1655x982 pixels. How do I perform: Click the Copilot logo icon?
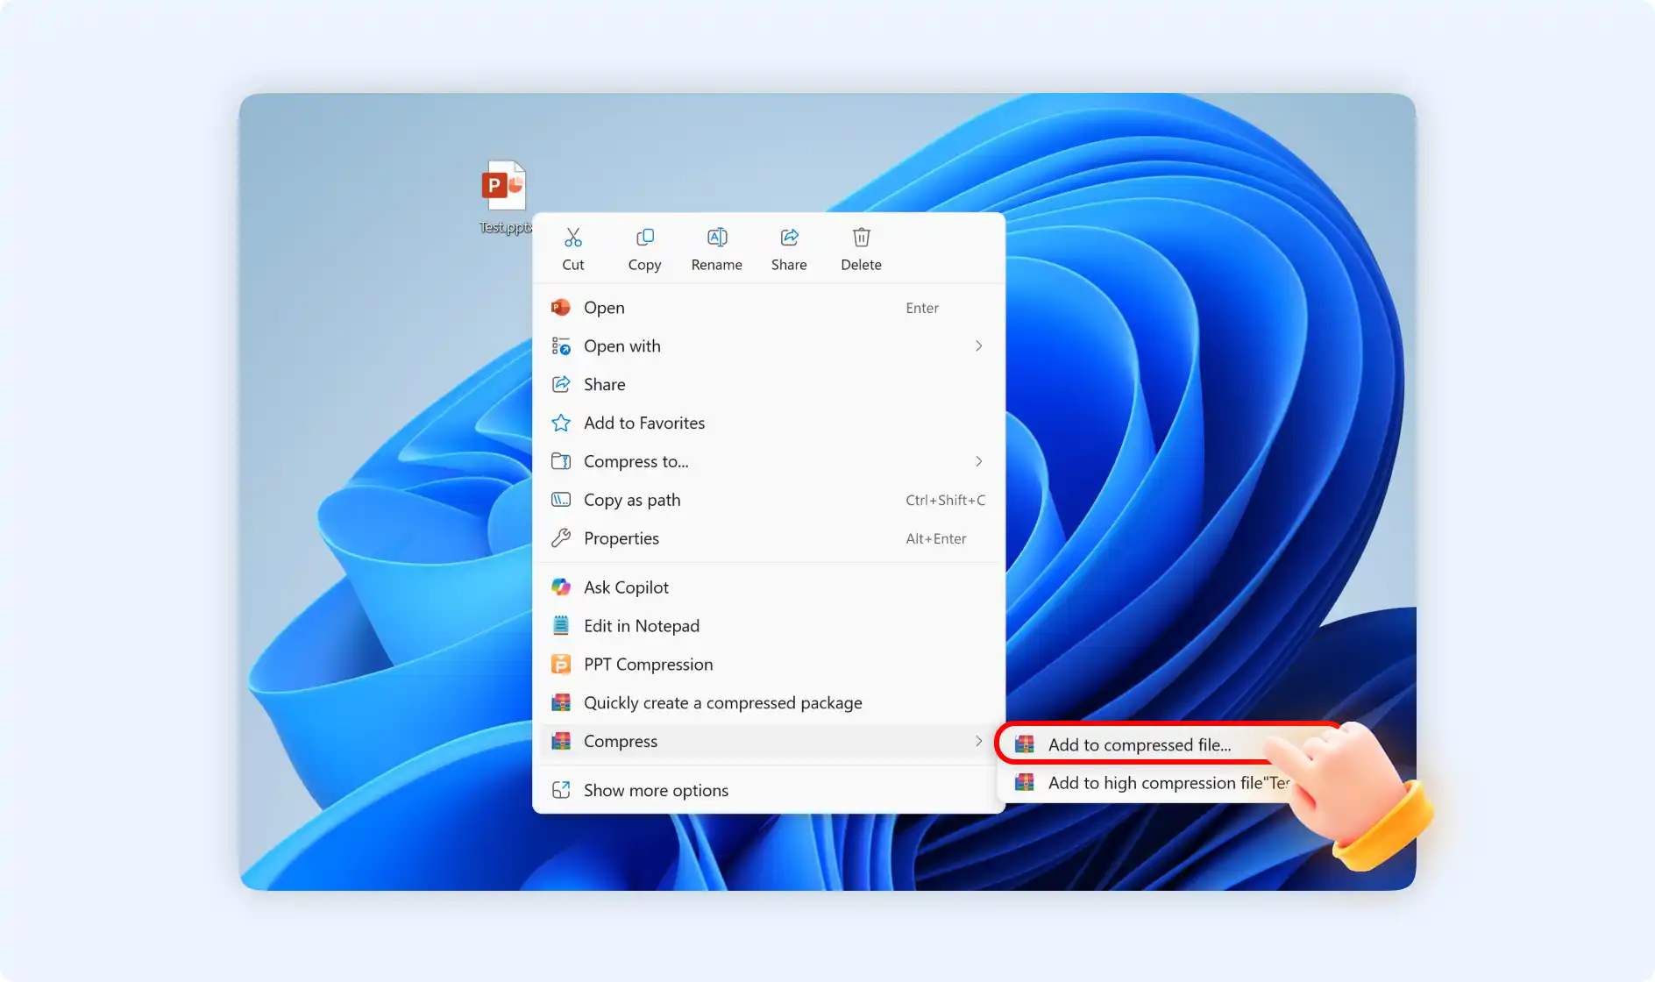click(561, 587)
